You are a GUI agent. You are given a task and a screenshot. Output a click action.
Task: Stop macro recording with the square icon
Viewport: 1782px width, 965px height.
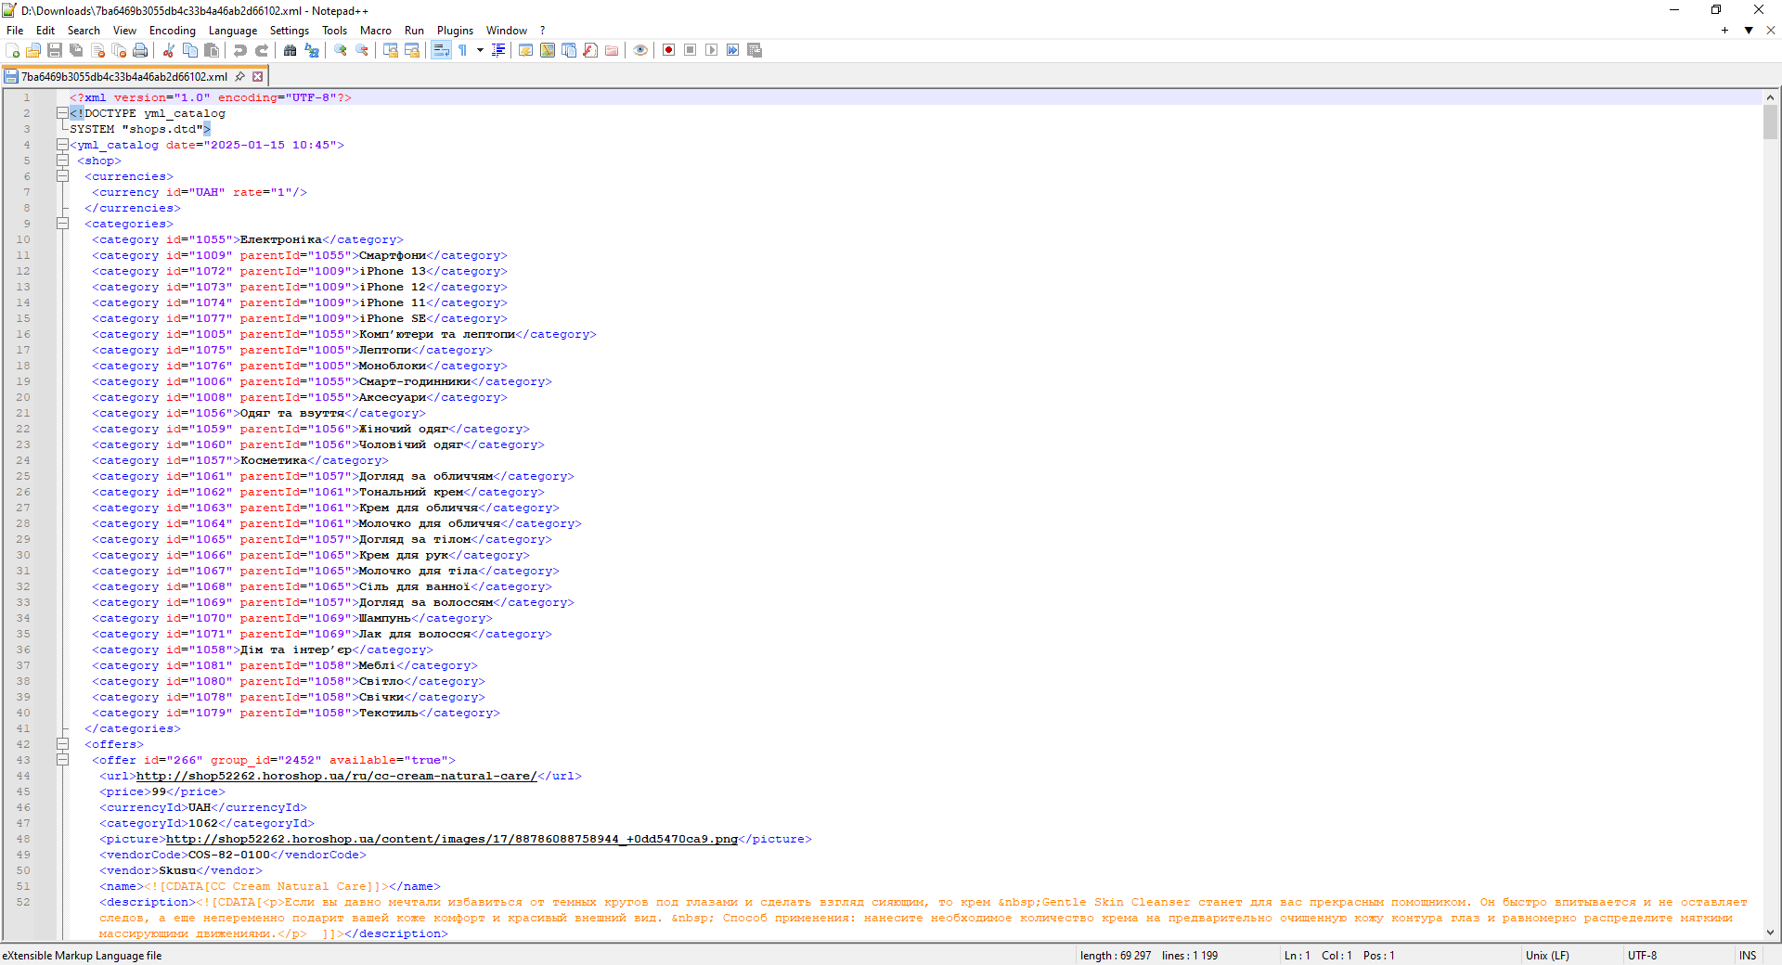[x=691, y=50]
